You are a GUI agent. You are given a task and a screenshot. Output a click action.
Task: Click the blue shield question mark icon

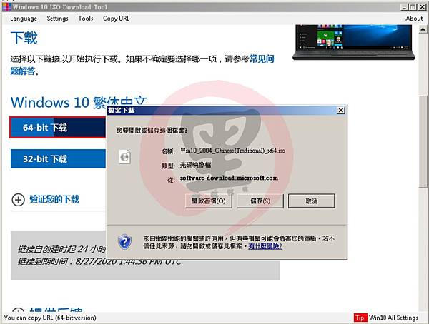click(x=124, y=242)
